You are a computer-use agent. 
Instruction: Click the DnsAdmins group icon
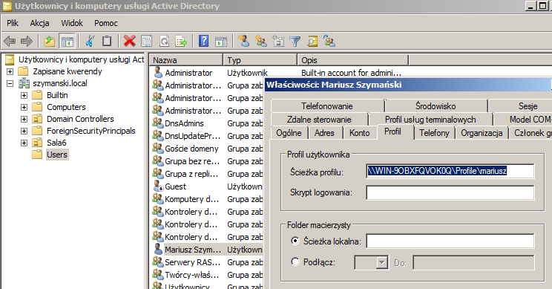point(158,123)
